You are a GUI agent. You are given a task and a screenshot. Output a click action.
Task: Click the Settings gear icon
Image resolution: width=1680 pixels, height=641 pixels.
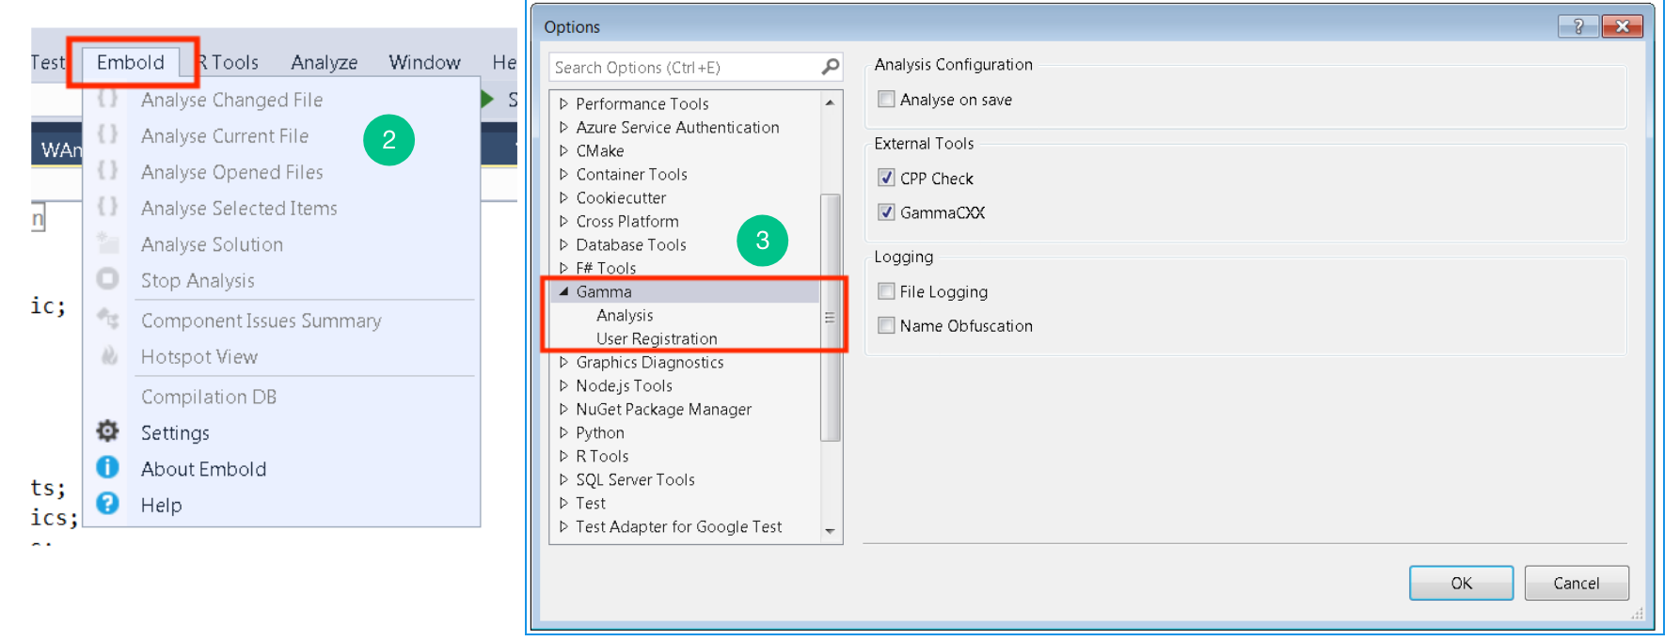point(108,431)
